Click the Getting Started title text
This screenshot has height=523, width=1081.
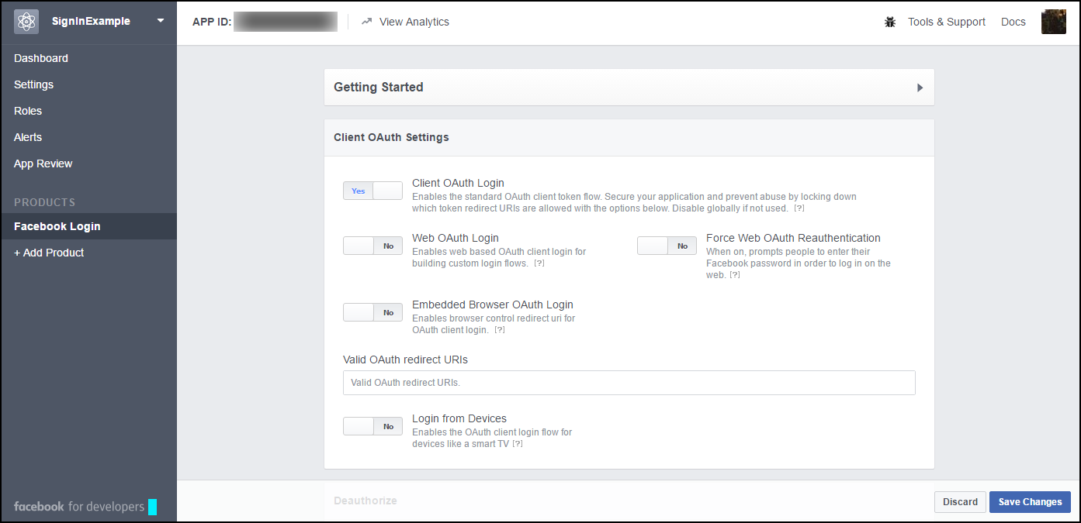click(379, 88)
